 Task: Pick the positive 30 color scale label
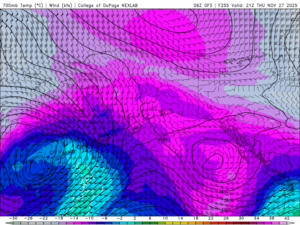(241, 218)
